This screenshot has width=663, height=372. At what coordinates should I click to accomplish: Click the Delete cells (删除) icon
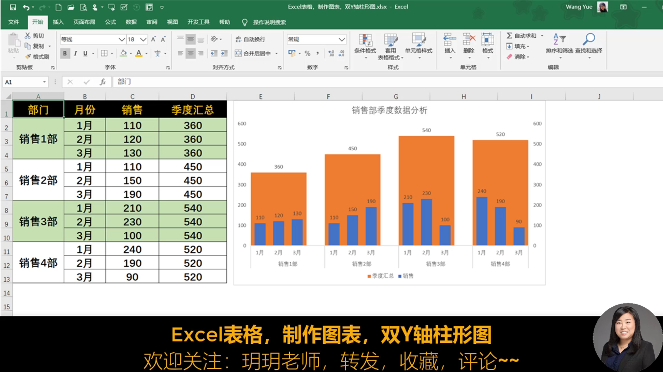point(469,45)
